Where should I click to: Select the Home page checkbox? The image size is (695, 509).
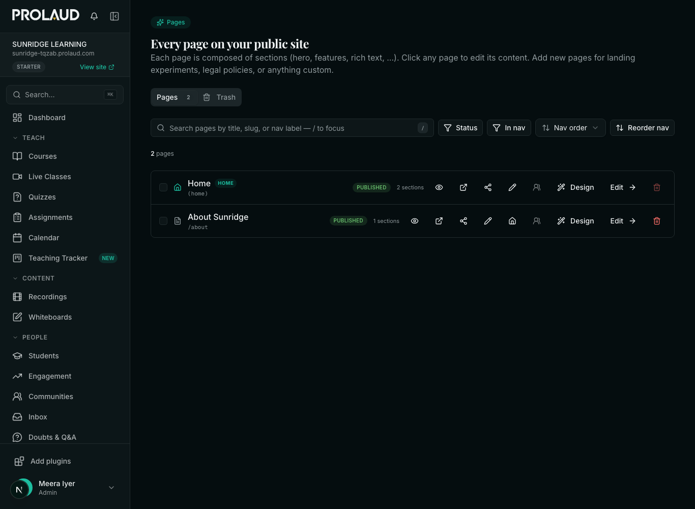[163, 187]
